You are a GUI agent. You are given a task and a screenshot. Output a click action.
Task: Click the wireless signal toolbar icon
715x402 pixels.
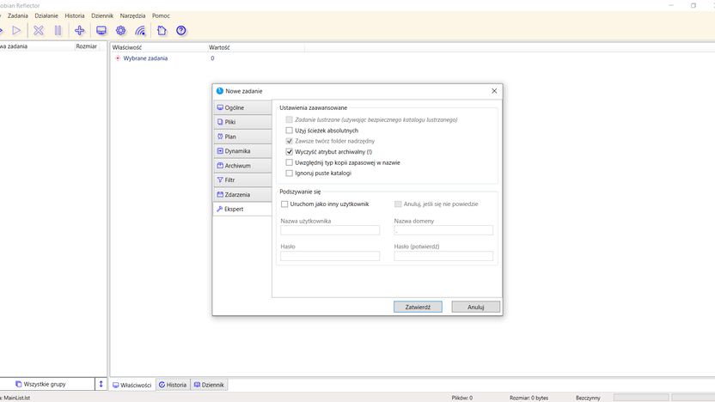tap(140, 31)
